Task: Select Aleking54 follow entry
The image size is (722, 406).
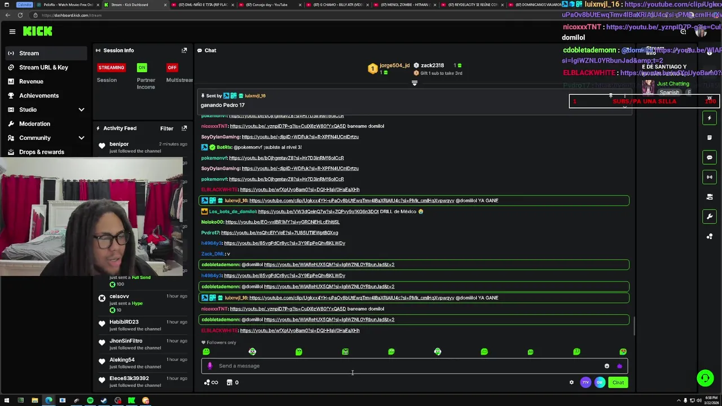Action: 143,363
